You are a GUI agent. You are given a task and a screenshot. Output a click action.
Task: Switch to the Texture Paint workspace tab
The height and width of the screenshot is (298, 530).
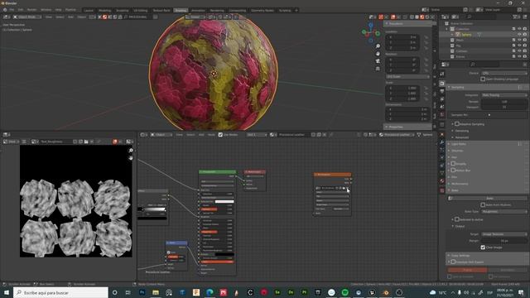(x=161, y=11)
